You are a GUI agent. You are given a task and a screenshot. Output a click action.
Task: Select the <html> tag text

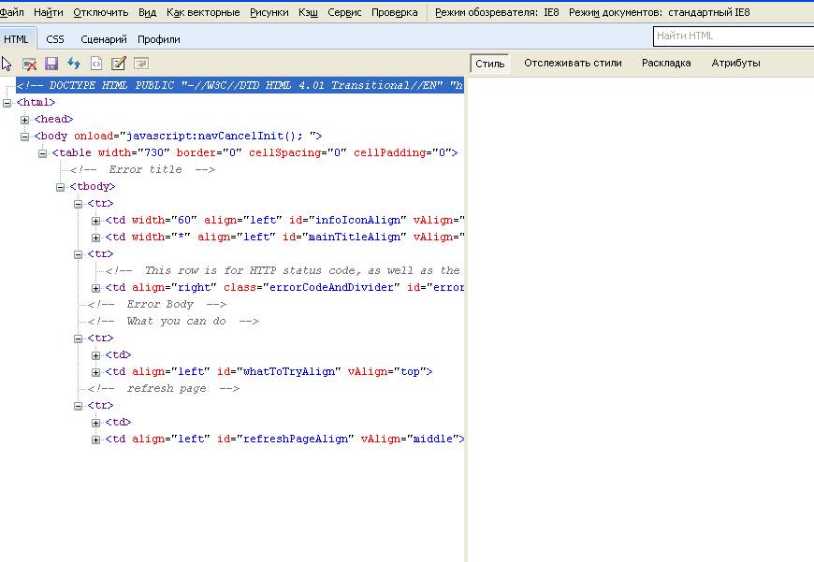pyautogui.click(x=36, y=102)
